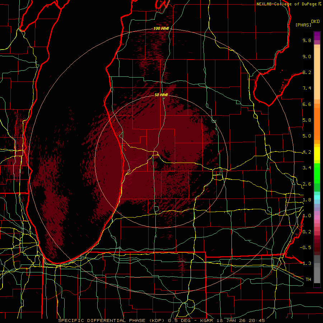Click the -0.5 scale value
The image size is (323, 323).
[305, 247]
